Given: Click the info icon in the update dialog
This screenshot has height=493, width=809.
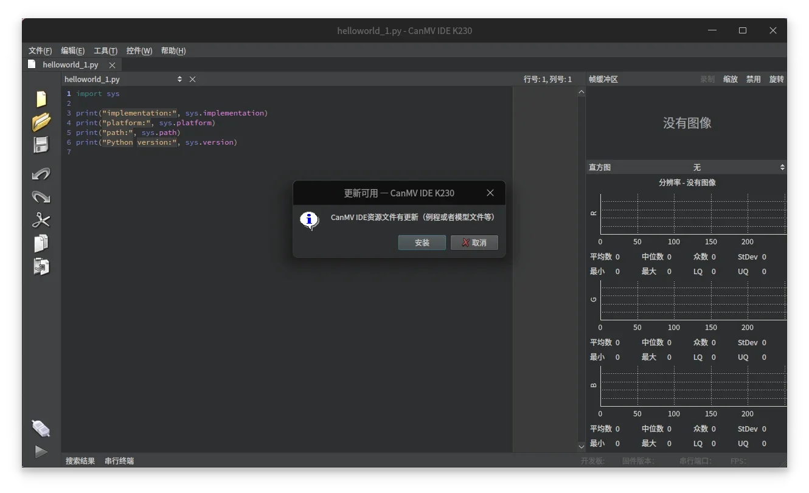Looking at the screenshot, I should click(310, 220).
